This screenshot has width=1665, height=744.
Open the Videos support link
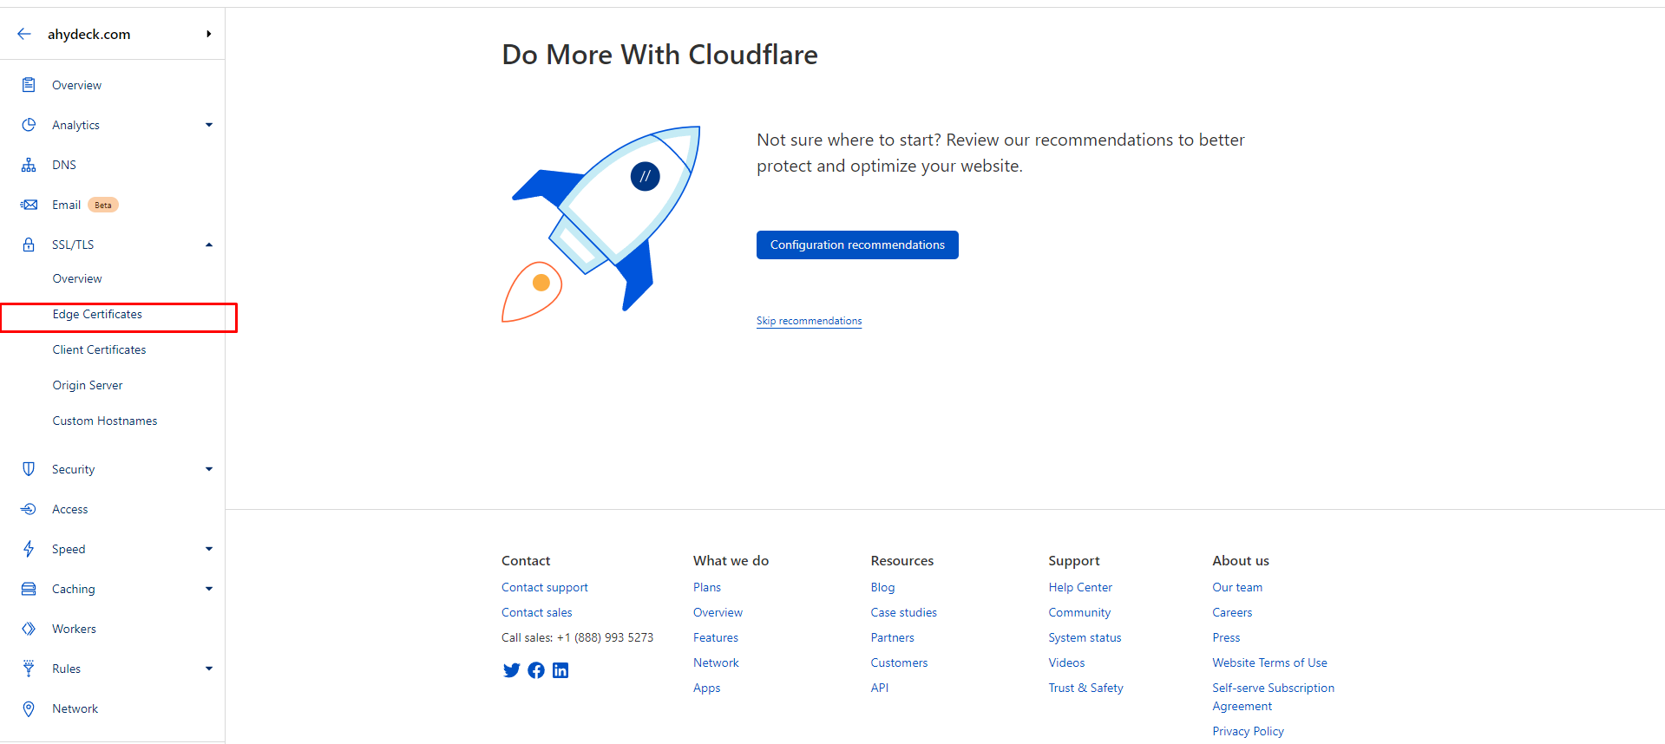(1067, 662)
